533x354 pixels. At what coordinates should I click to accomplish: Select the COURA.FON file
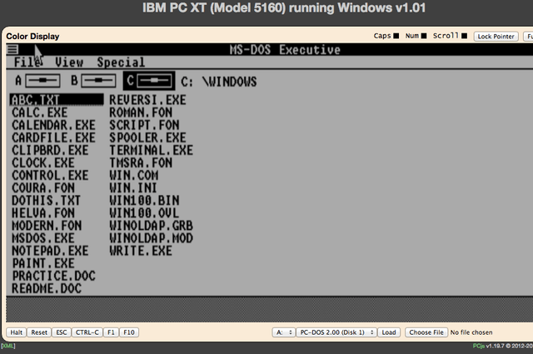point(43,188)
